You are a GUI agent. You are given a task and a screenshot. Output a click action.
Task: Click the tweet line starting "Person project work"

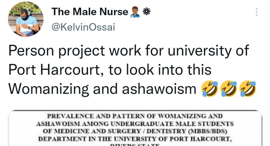coord(129,51)
